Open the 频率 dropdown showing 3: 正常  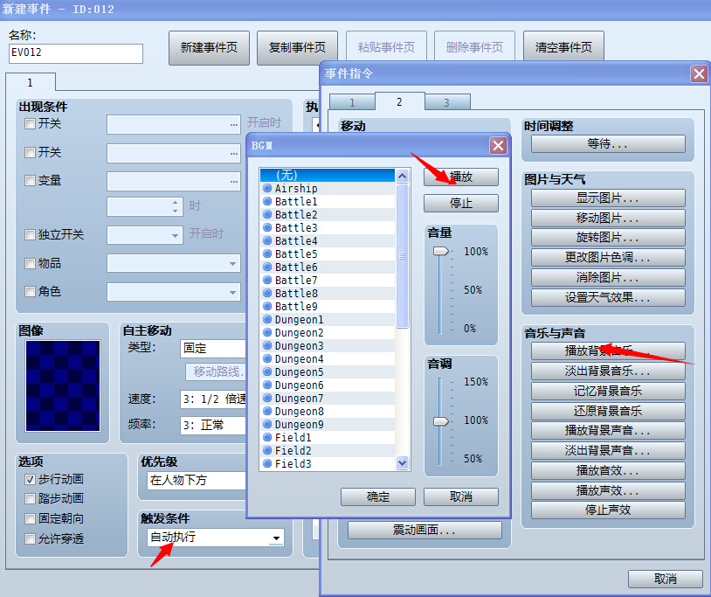pos(214,426)
